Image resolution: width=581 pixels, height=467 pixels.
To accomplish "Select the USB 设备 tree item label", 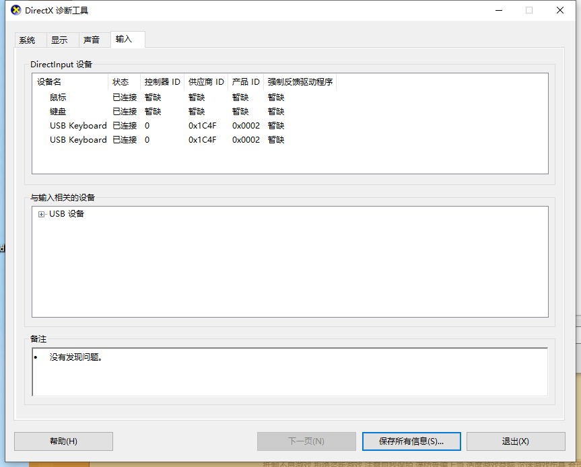I will coord(67,214).
